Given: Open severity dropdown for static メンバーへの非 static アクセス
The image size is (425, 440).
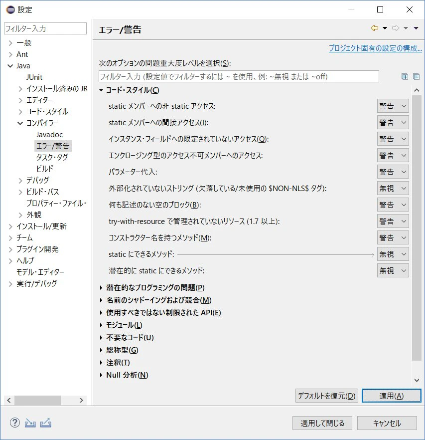Looking at the screenshot, I should pos(393,106).
